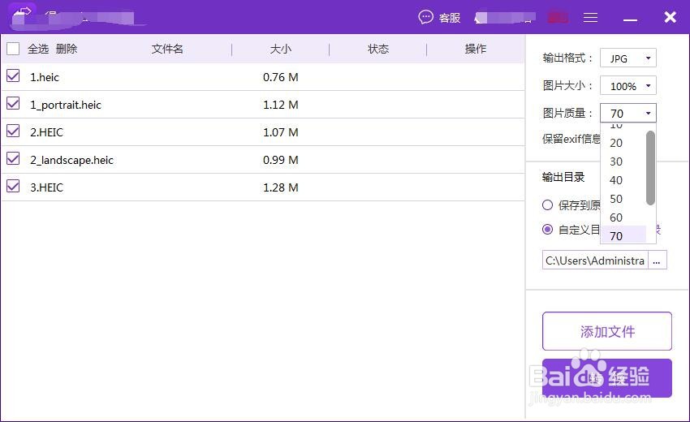
Task: Click the 大小 column header
Action: coord(281,49)
